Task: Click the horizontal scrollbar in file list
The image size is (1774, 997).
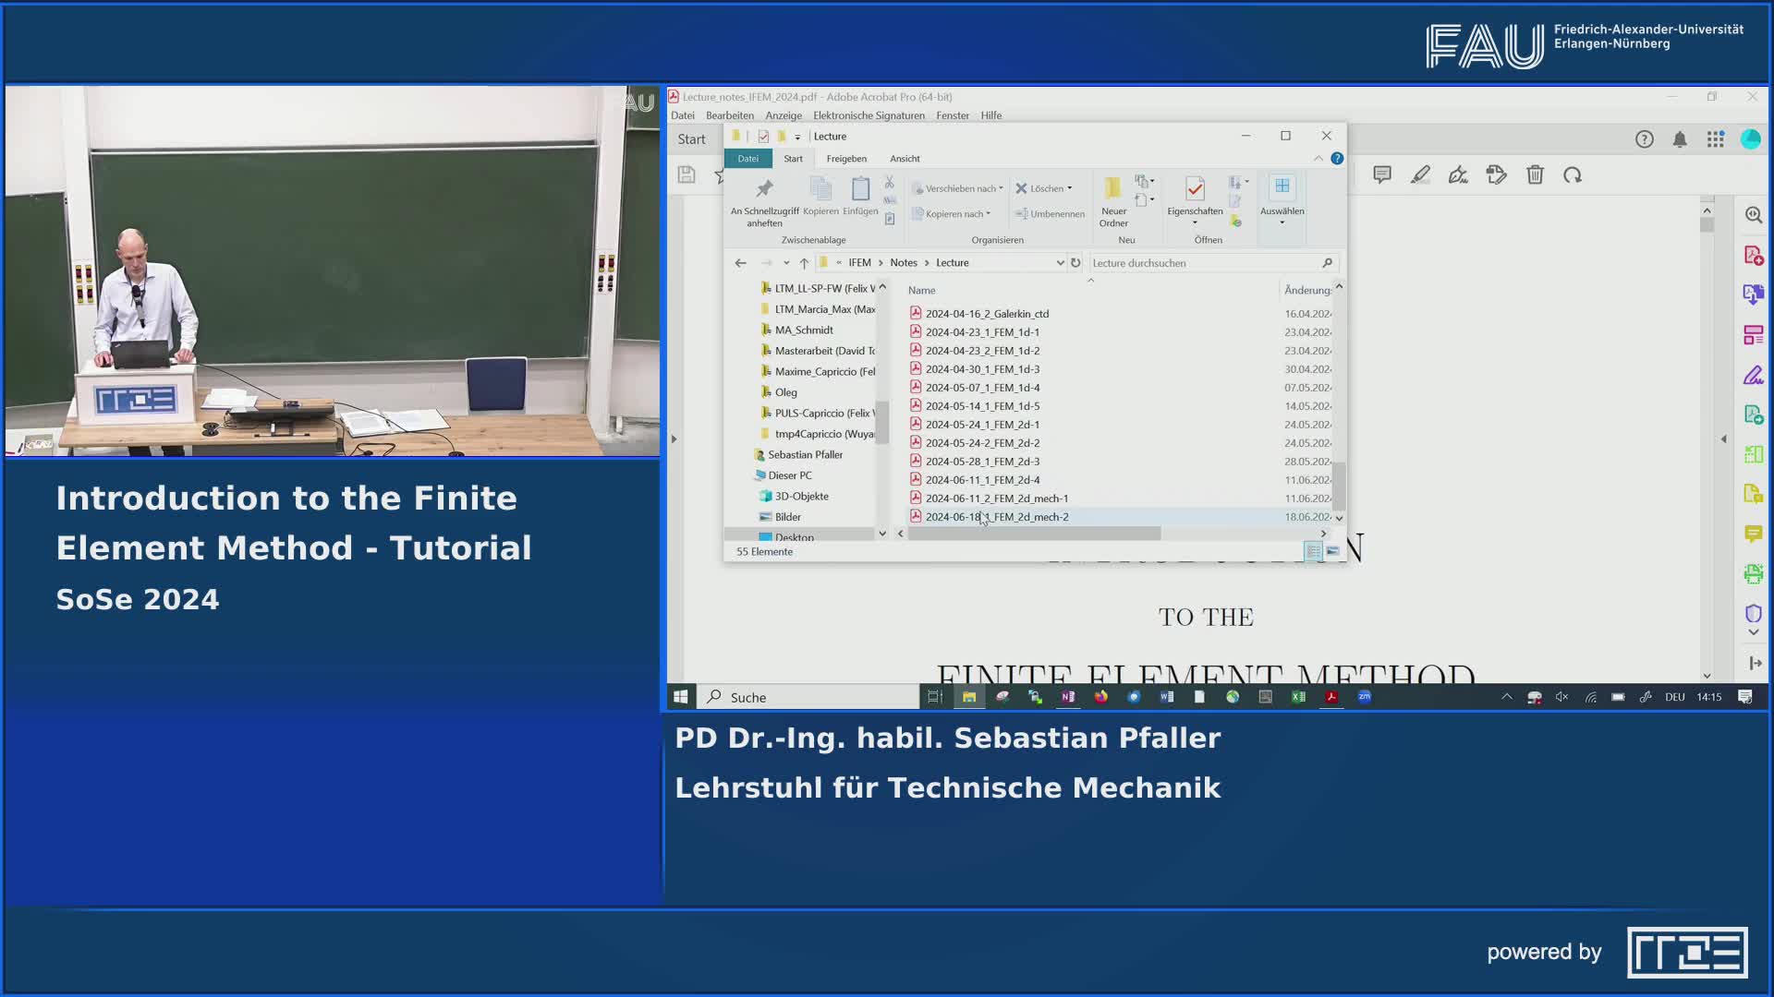Action: click(1035, 534)
